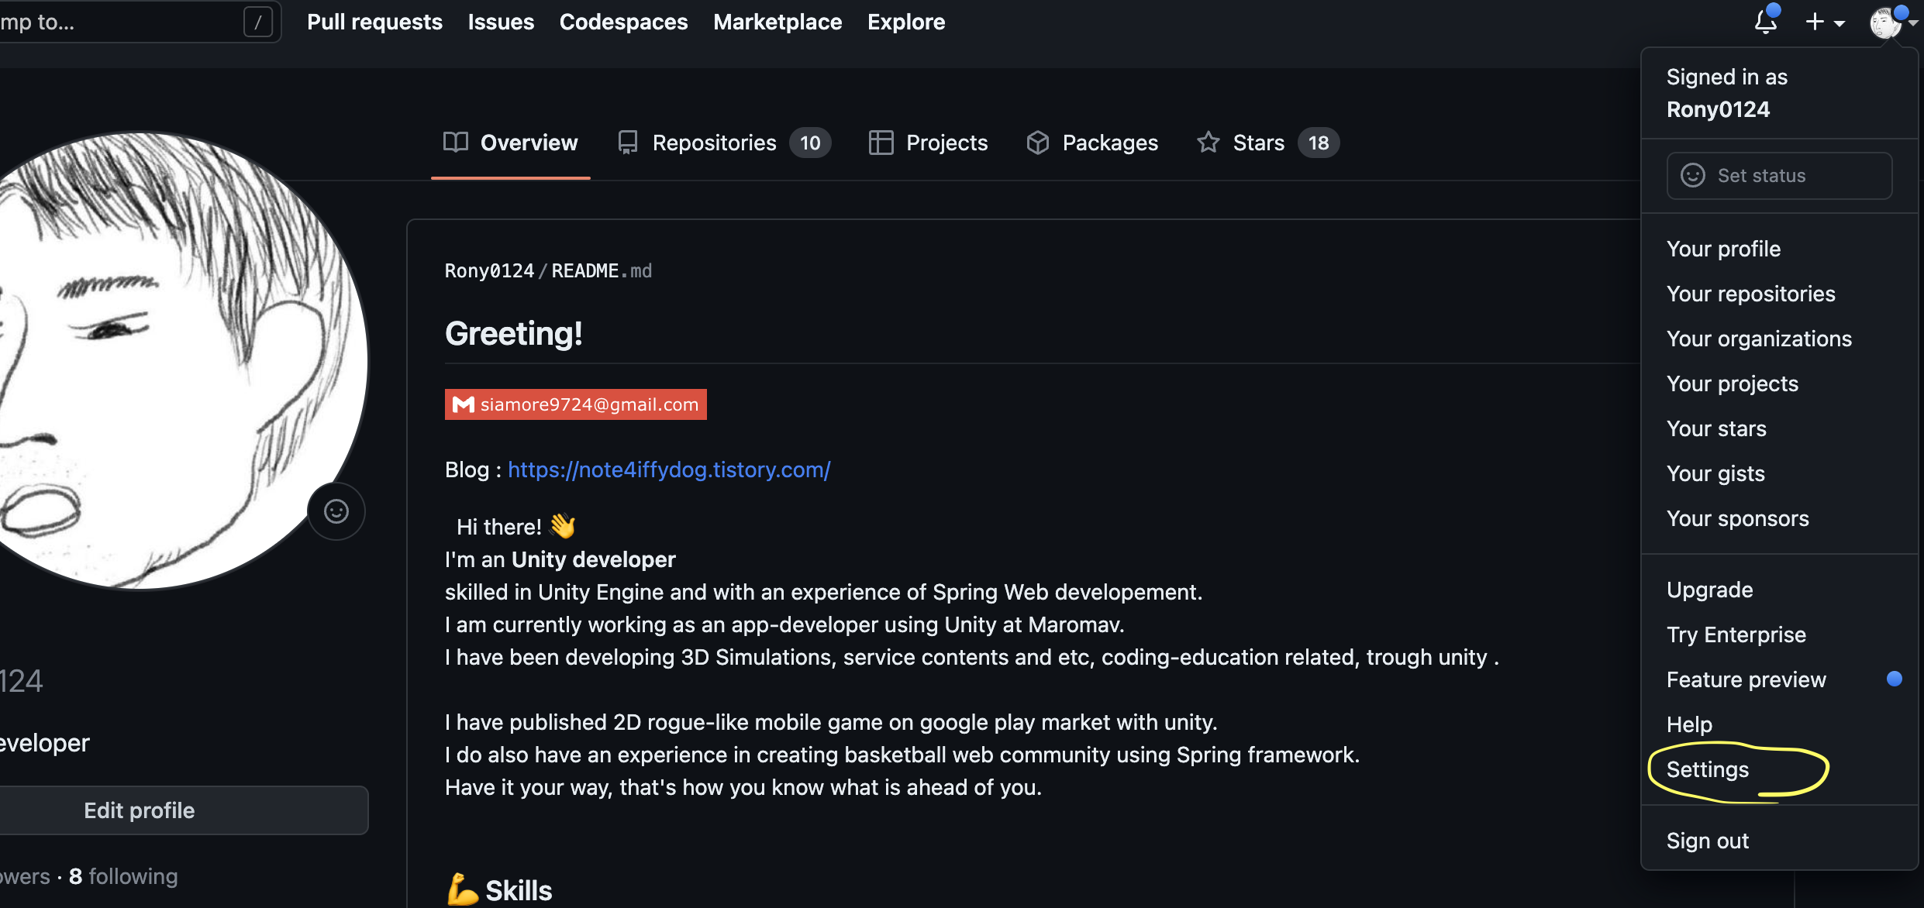
Task: Click the Stars star icon
Action: (1208, 143)
